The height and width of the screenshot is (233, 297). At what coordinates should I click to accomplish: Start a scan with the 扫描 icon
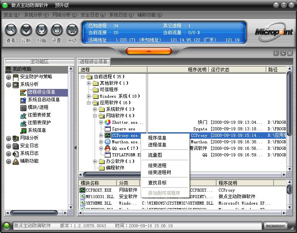click(x=41, y=30)
